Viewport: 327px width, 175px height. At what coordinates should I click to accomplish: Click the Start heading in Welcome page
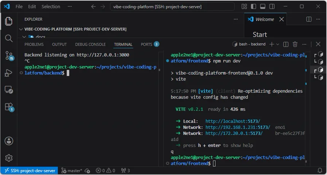tap(260, 34)
